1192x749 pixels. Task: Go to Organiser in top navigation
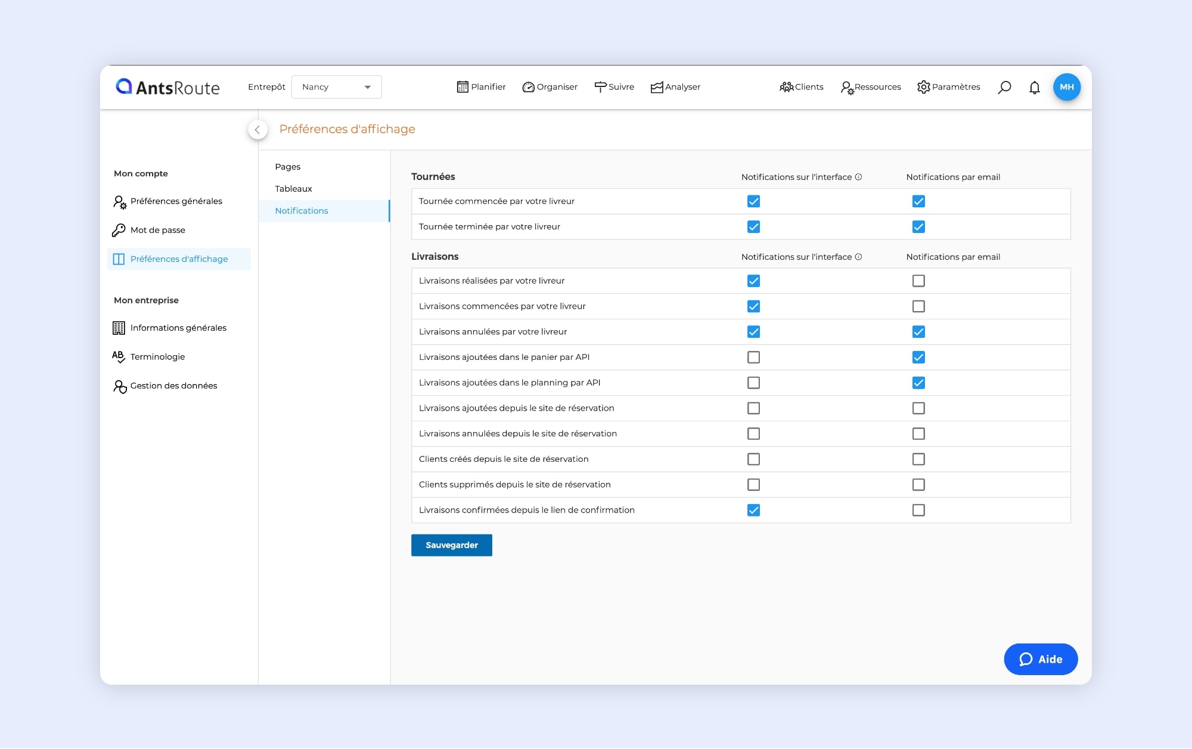pyautogui.click(x=550, y=87)
